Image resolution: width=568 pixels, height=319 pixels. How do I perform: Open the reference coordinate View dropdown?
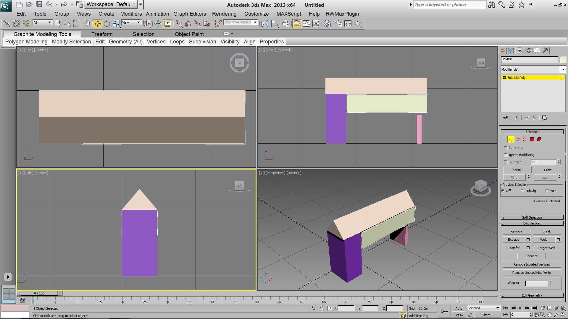[x=131, y=23]
